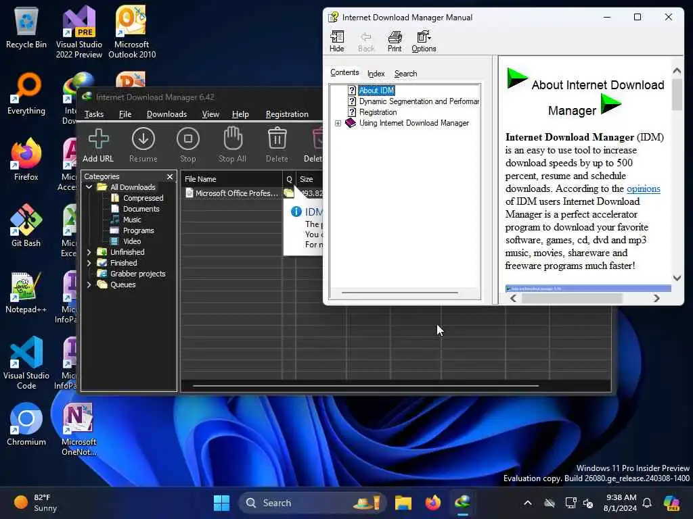The image size is (693, 519).
Task: Open the Notepad++ desktop shortcut
Action: [26, 293]
